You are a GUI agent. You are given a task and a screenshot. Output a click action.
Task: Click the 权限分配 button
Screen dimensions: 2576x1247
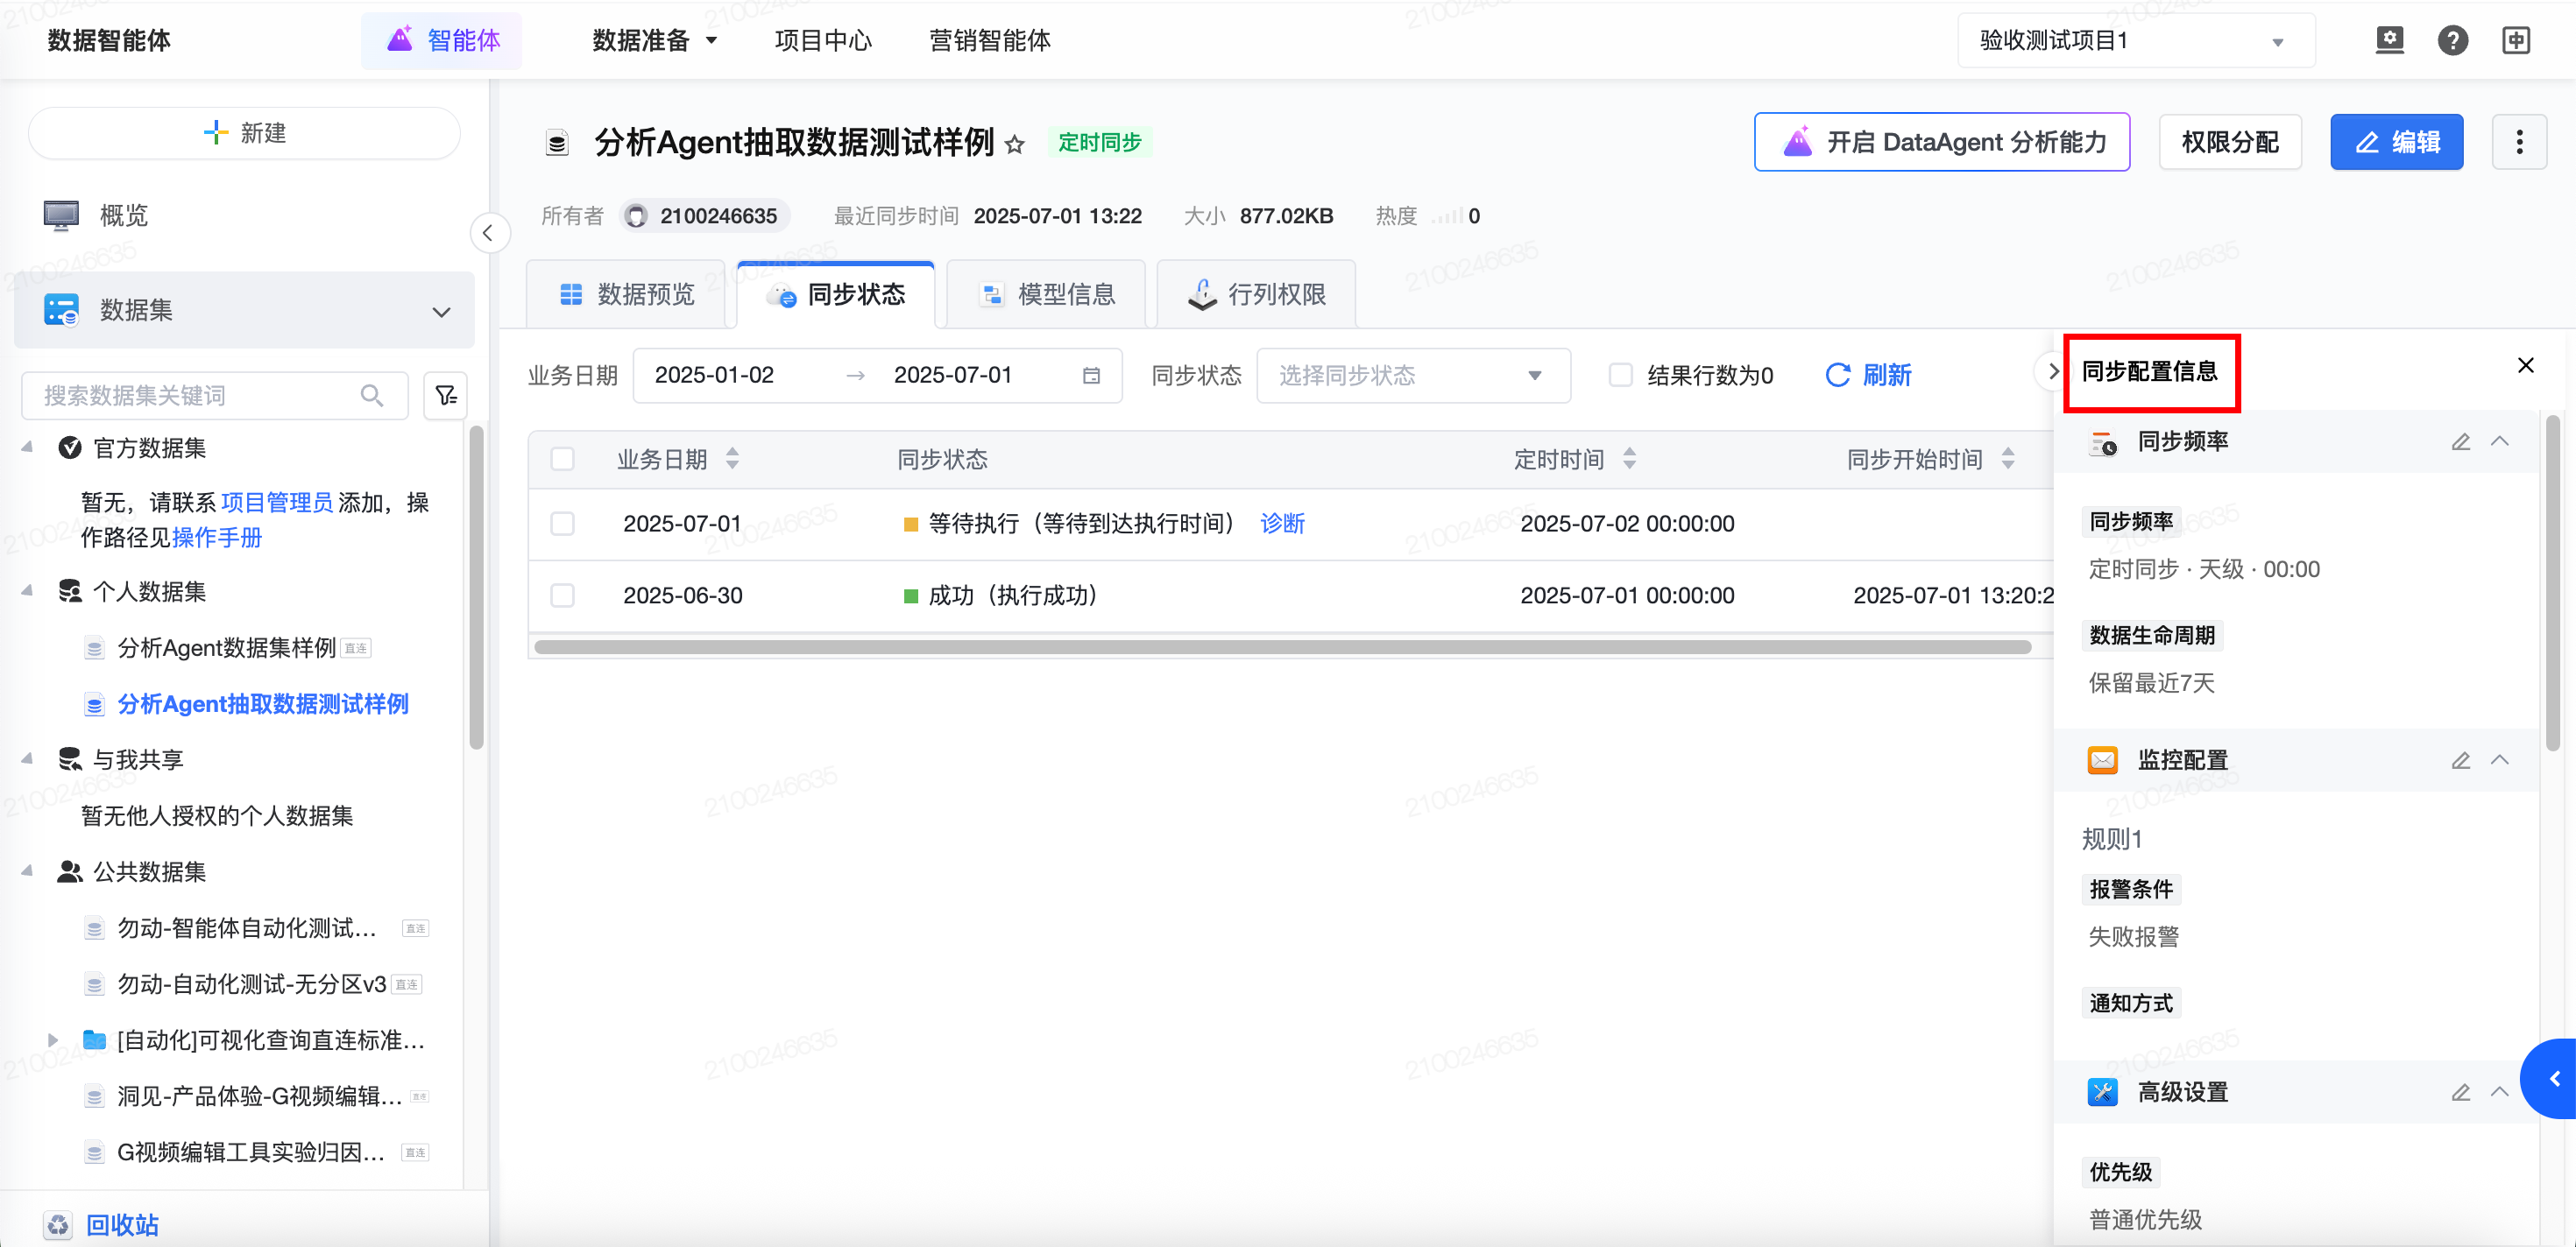pos(2230,142)
